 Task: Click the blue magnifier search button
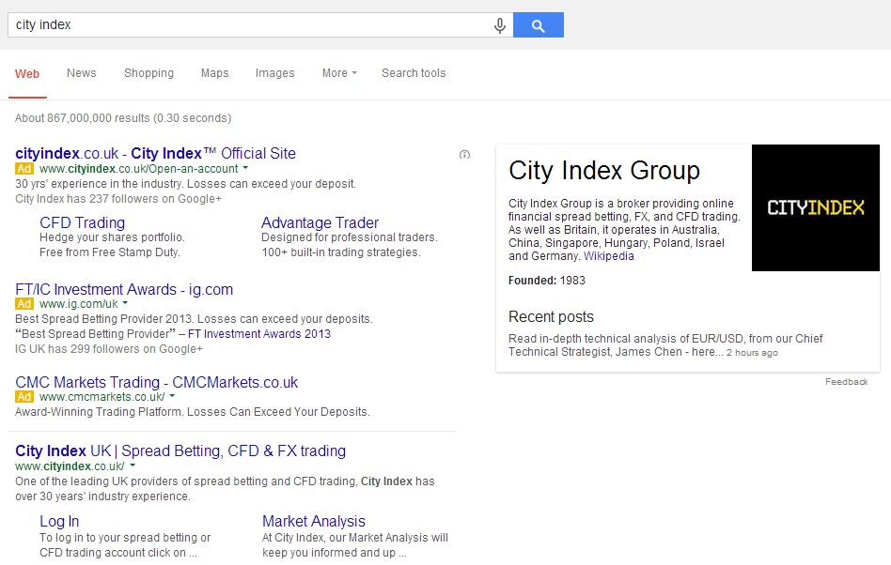coord(539,25)
